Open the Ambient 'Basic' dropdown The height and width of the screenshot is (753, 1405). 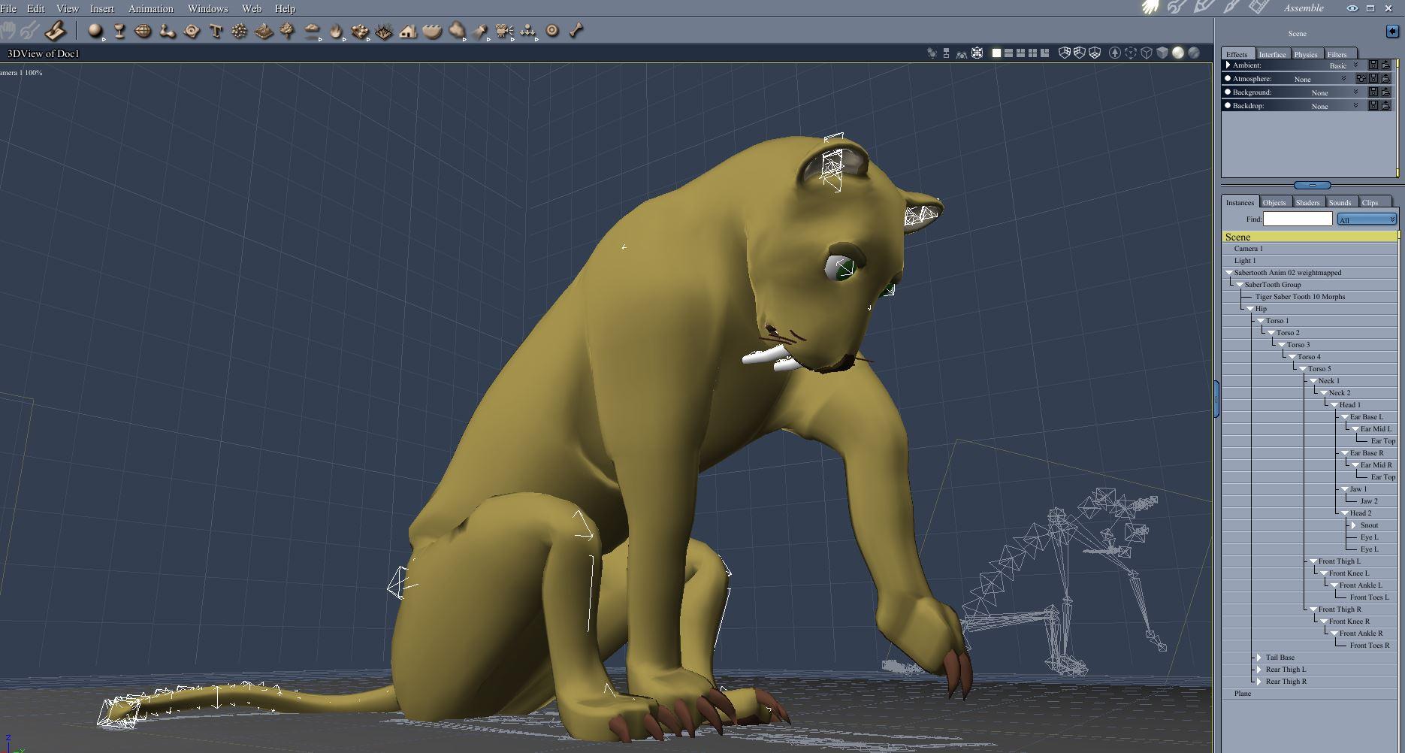point(1343,65)
